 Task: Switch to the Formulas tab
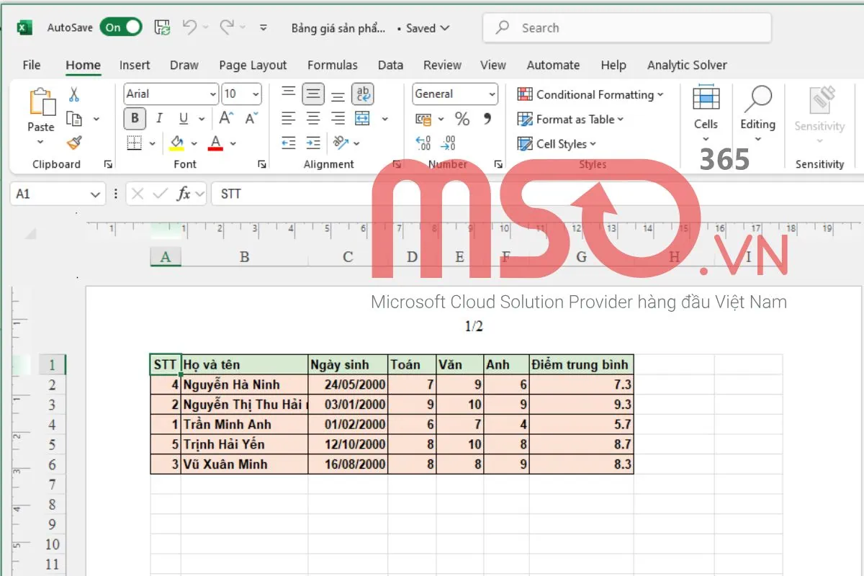click(x=332, y=65)
